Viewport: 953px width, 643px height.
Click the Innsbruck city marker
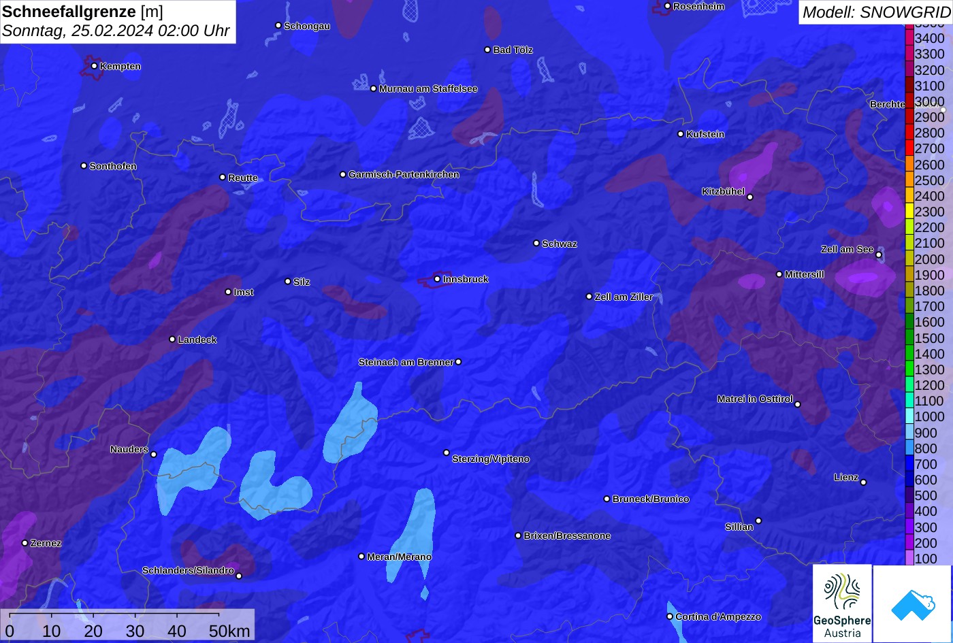coord(437,279)
